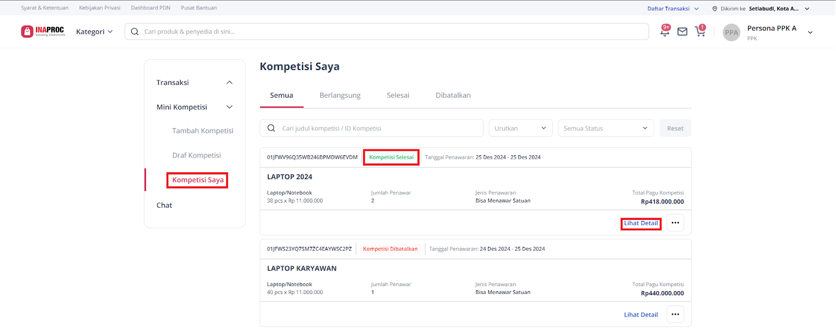Open Syarat & Ketentuan link
Screen dimensions: 836x330
point(44,8)
